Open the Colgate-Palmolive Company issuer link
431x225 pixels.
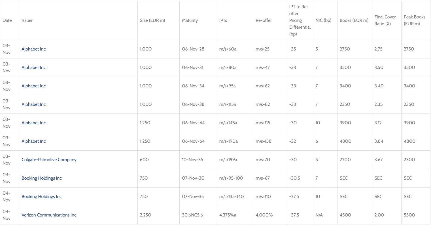(49, 160)
